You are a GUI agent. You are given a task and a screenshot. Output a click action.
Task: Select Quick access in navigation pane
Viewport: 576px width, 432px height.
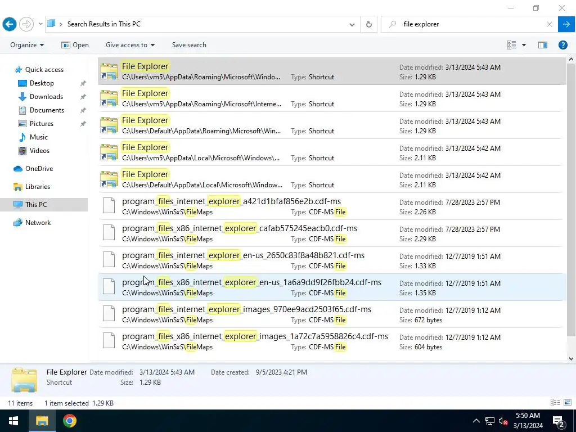click(44, 69)
